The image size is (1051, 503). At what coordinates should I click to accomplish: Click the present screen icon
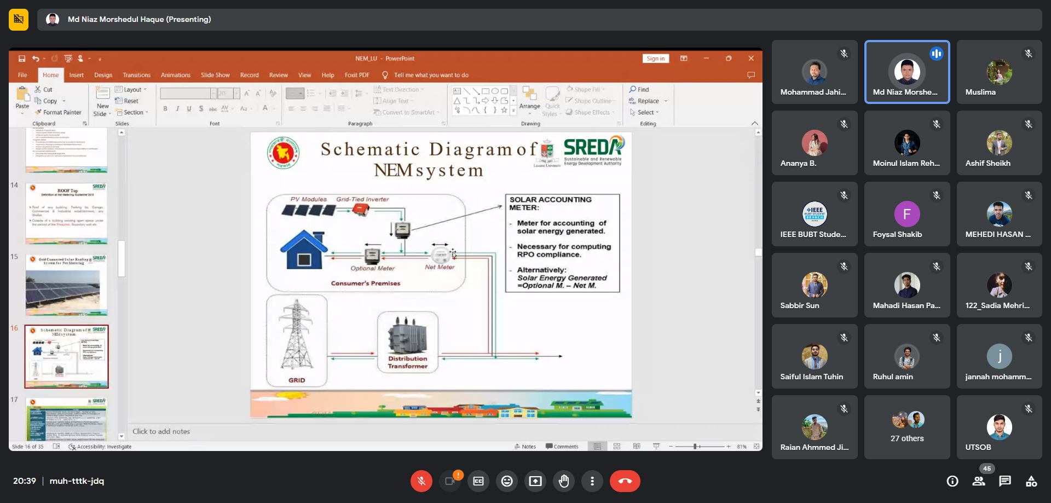coord(535,481)
